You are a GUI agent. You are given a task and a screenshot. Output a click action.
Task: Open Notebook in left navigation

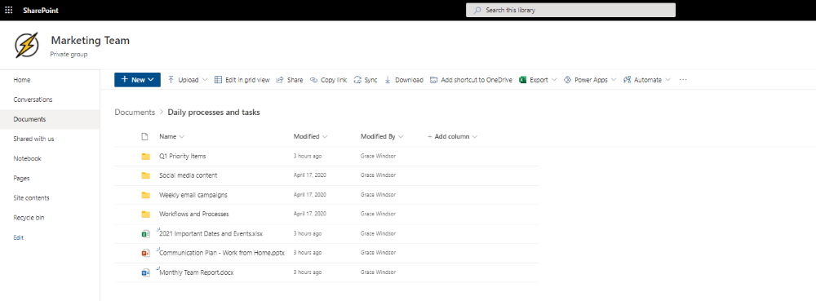coord(27,158)
